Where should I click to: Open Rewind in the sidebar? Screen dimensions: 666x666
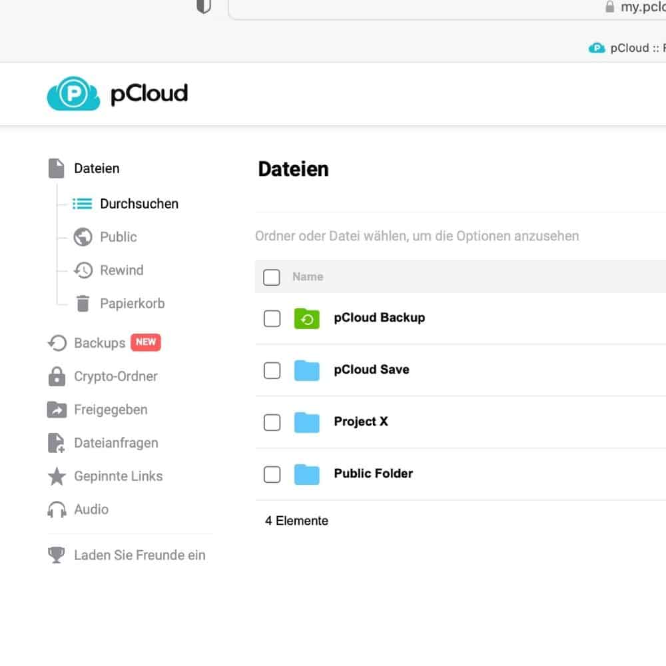tap(122, 270)
